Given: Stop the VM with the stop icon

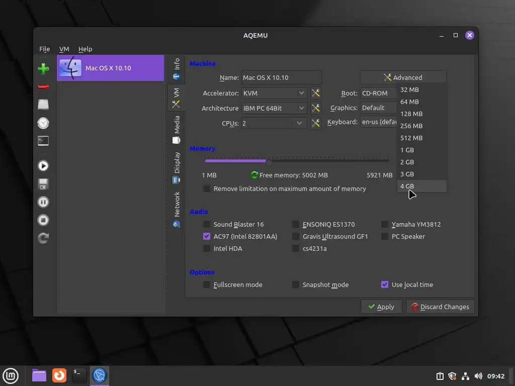Looking at the screenshot, I should 43,220.
